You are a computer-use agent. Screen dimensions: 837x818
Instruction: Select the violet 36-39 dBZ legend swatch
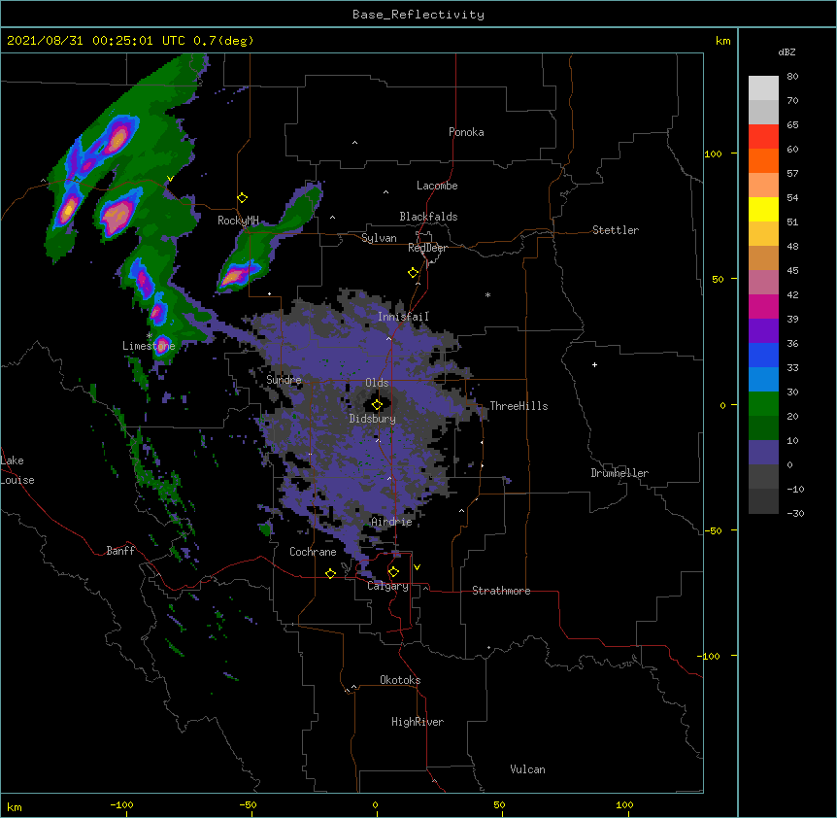click(763, 331)
